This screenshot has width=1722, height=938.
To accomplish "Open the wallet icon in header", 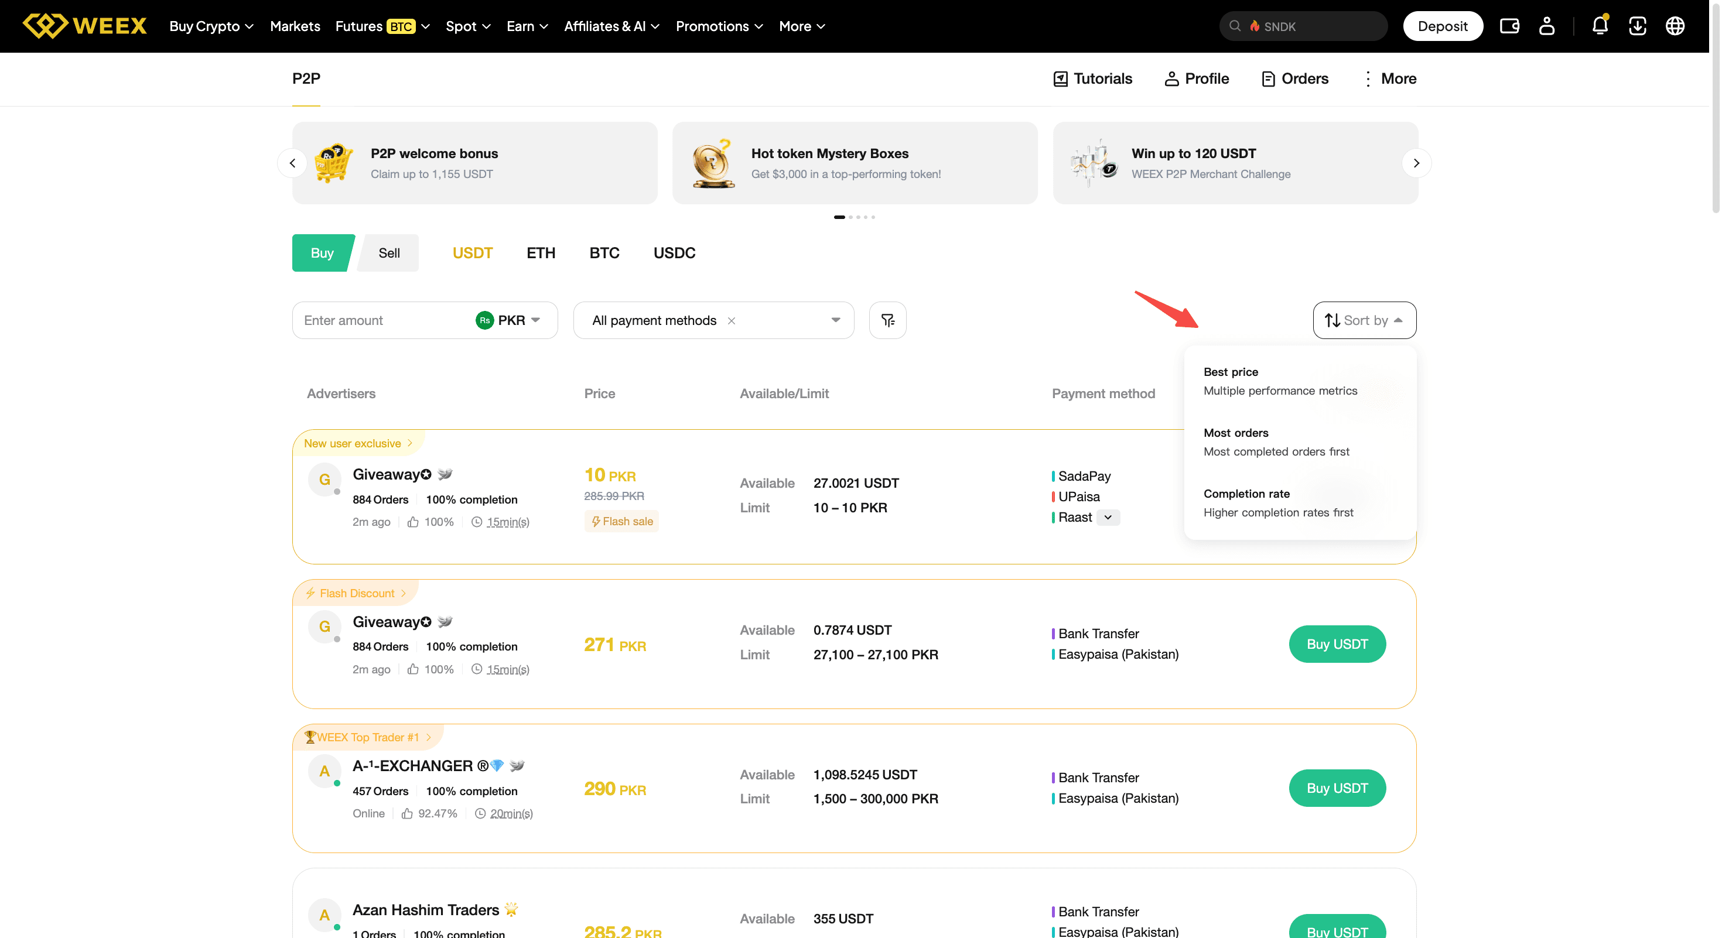I will point(1509,26).
